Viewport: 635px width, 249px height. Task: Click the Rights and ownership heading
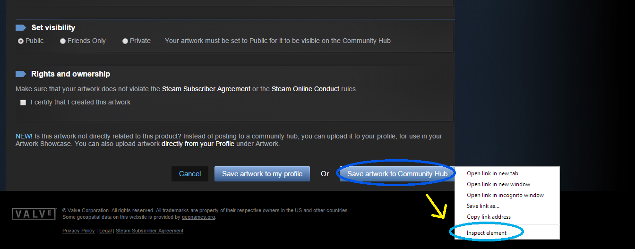(70, 74)
